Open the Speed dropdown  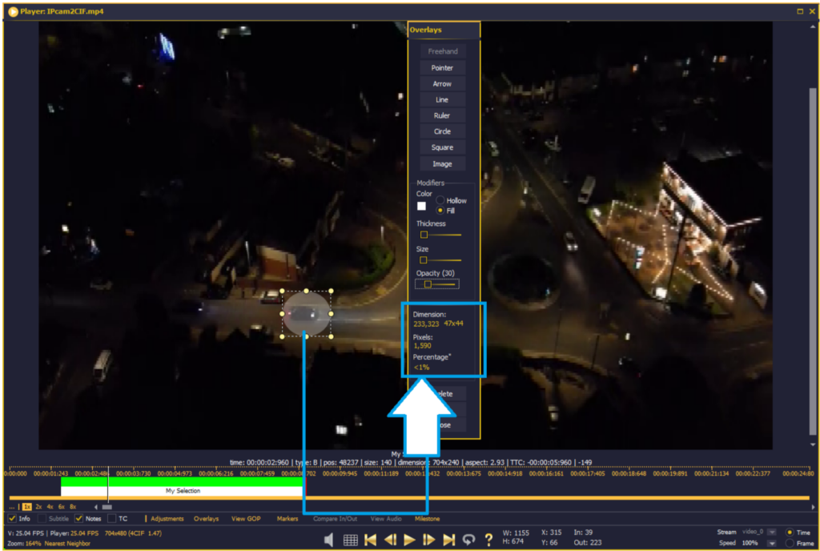tap(771, 543)
